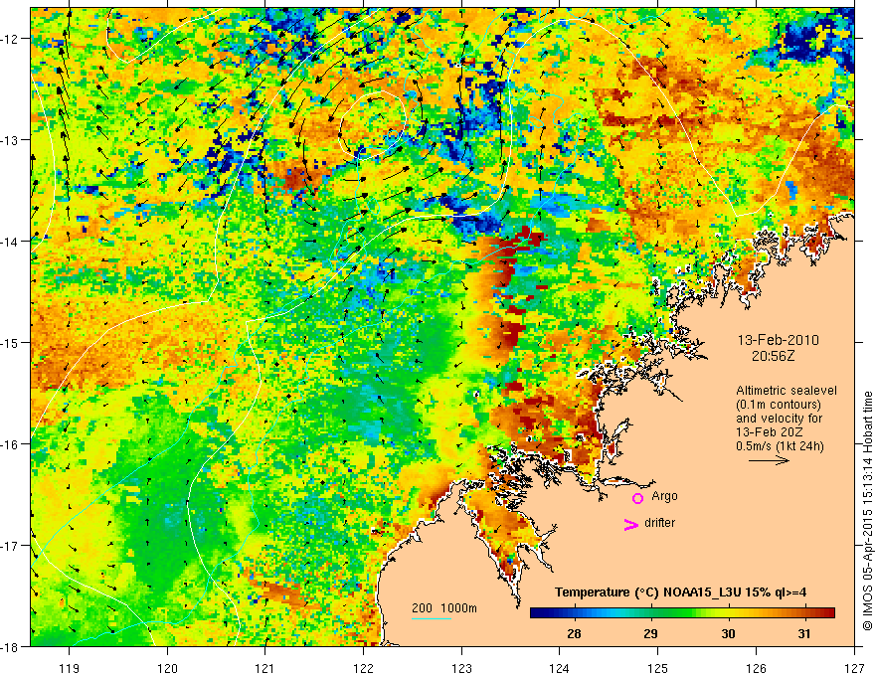
Task: Click the color bar tick label 28
Action: pos(573,633)
